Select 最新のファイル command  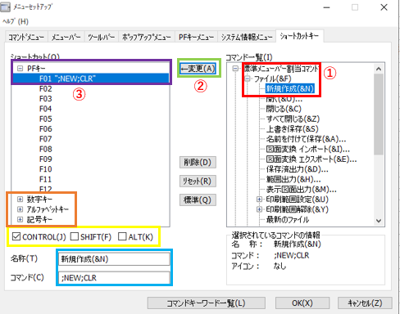[288, 219]
